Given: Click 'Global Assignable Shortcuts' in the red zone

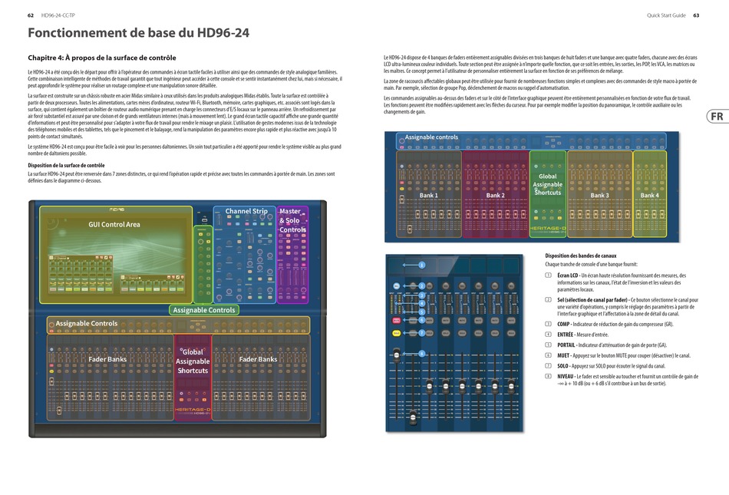Looking at the screenshot, I should [x=193, y=361].
